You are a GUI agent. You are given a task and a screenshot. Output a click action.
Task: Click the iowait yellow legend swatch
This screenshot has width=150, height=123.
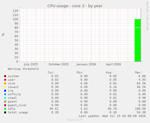(5, 87)
